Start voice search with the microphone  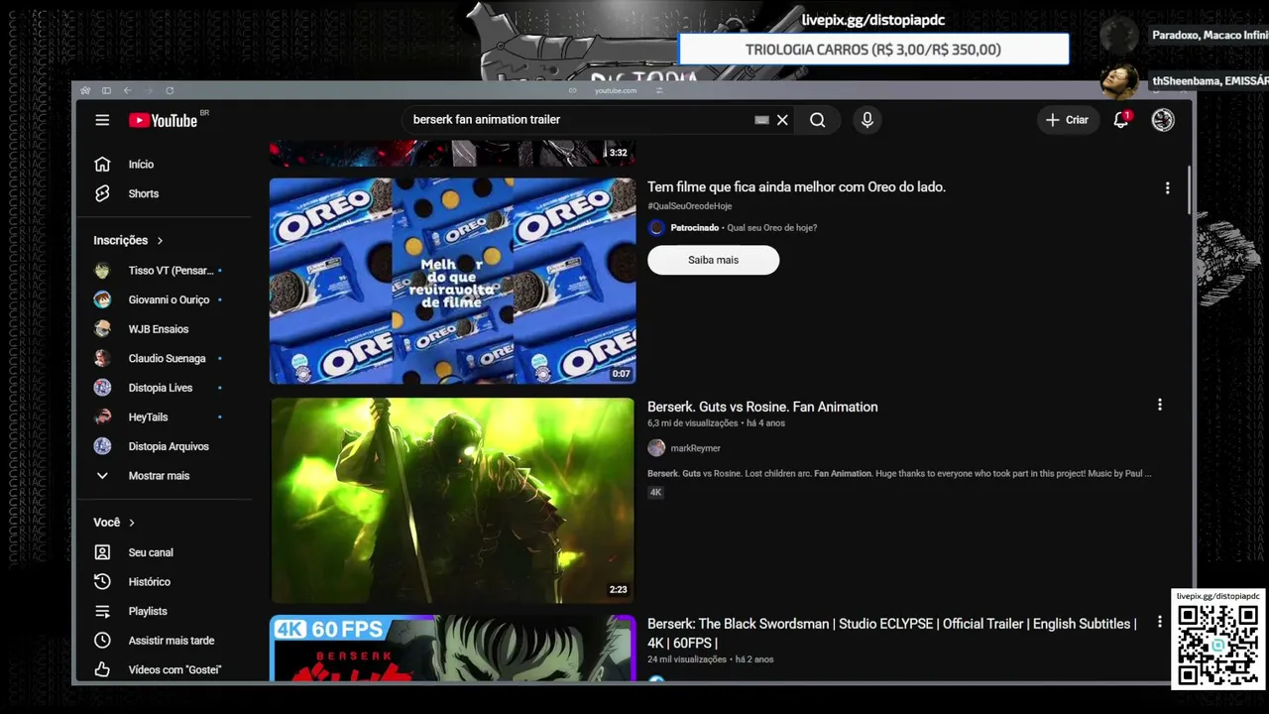click(x=866, y=120)
